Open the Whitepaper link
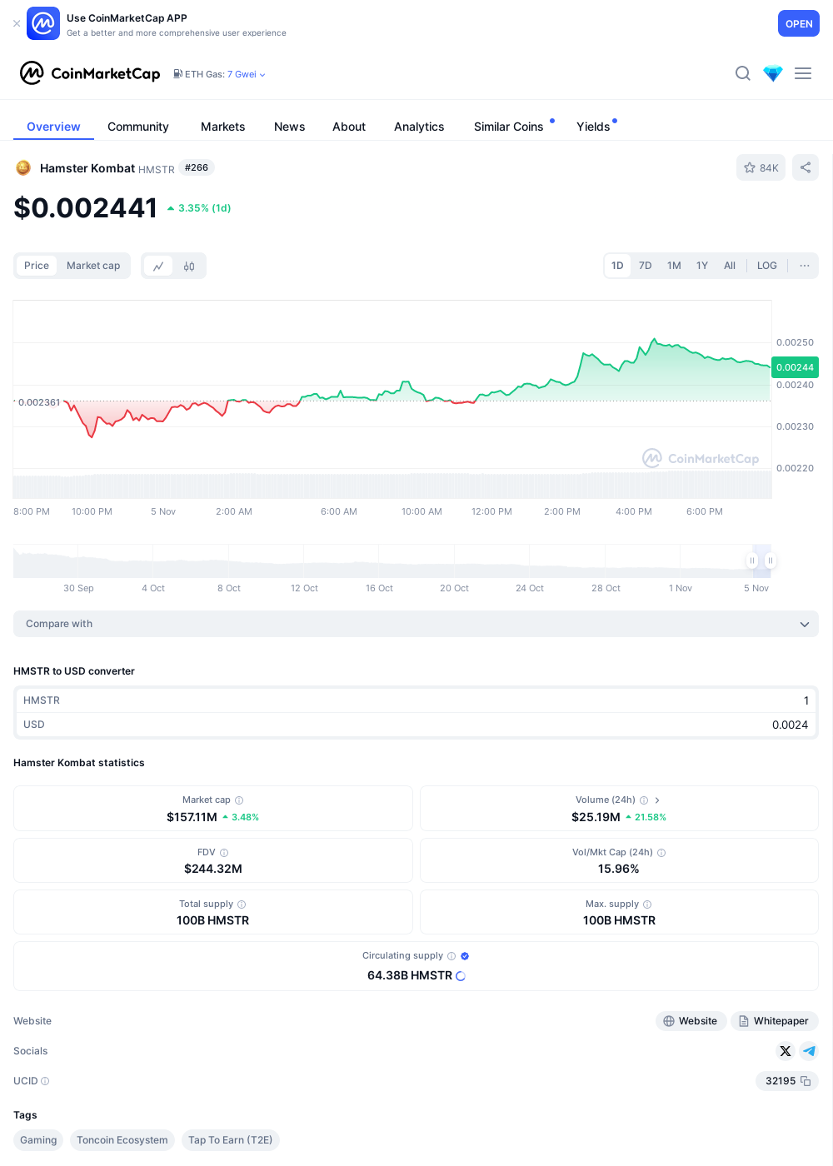 [x=774, y=1021]
